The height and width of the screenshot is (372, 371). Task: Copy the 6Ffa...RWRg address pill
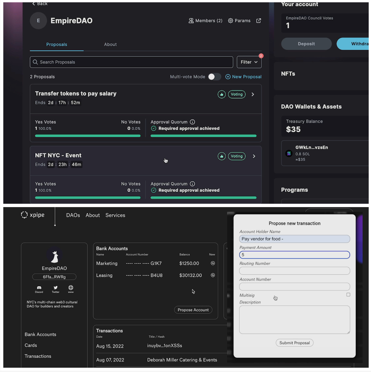[x=54, y=277]
